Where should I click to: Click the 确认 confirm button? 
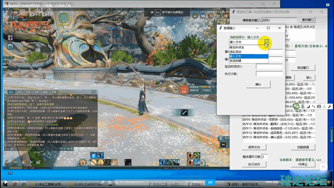tap(258, 84)
